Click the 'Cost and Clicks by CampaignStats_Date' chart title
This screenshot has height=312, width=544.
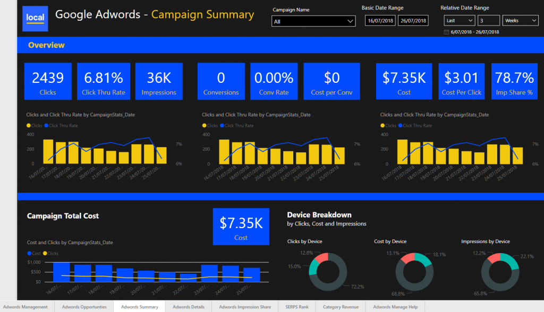point(70,242)
